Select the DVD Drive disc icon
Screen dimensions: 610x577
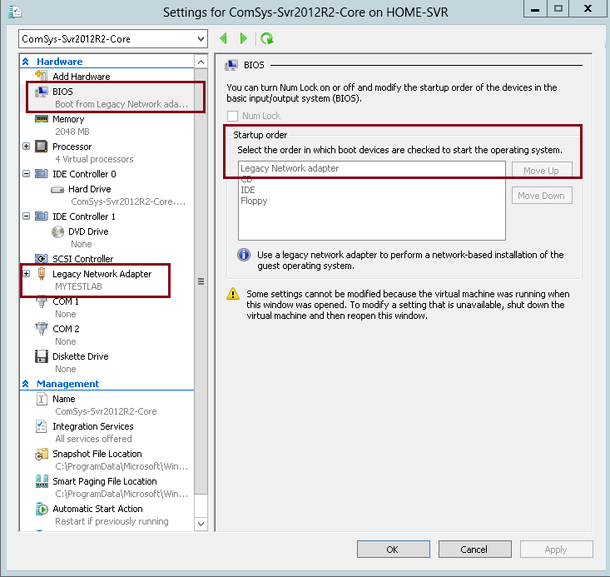pos(57,231)
